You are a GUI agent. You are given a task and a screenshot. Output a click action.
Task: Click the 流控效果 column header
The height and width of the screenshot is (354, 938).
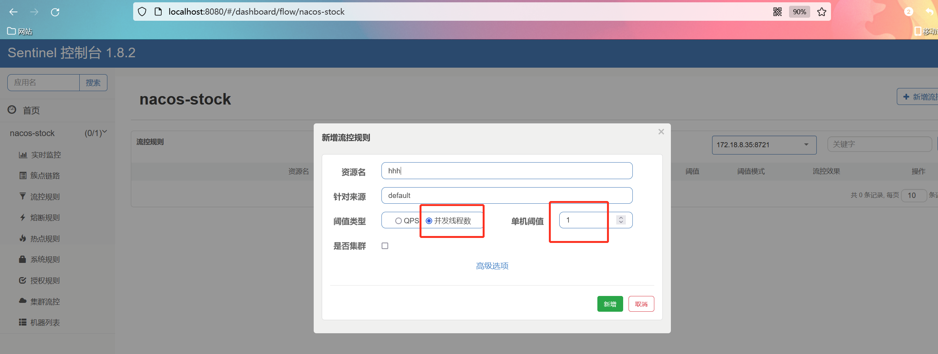pyautogui.click(x=826, y=171)
